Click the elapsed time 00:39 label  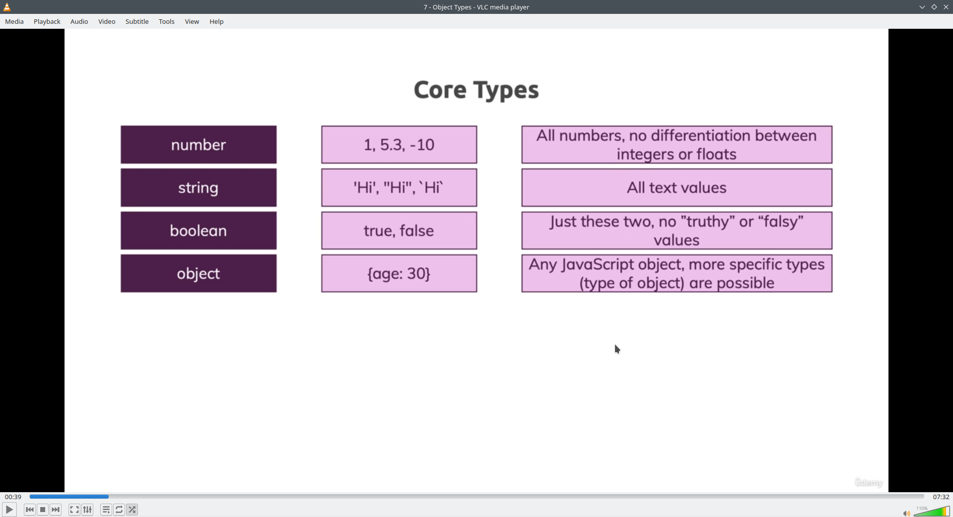click(13, 497)
